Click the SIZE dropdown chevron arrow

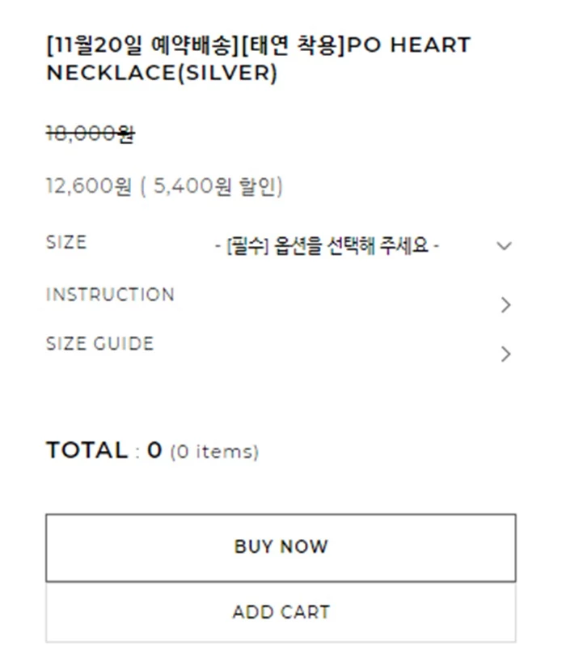point(505,246)
